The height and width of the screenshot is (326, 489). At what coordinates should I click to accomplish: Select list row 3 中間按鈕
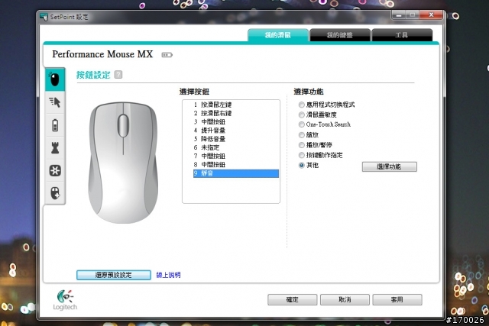pos(236,122)
